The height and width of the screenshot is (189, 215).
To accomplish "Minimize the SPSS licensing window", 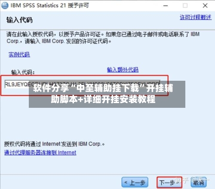I will [166, 6].
